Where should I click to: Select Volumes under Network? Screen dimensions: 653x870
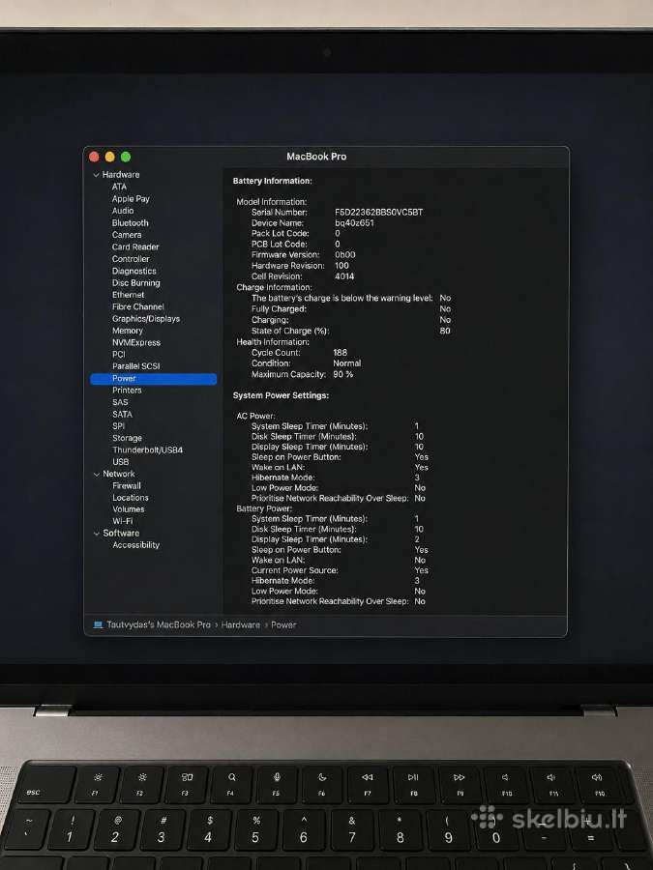(129, 508)
